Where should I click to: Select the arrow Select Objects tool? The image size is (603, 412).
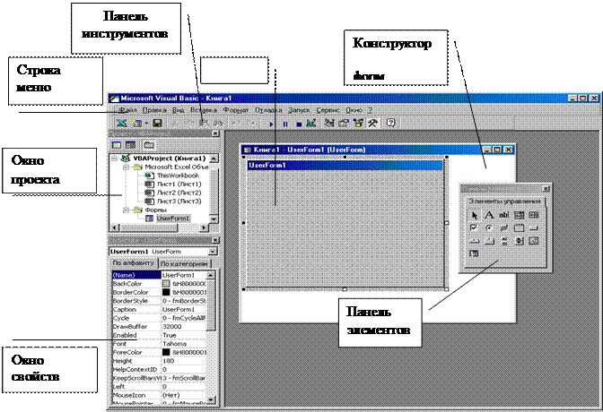tap(475, 215)
